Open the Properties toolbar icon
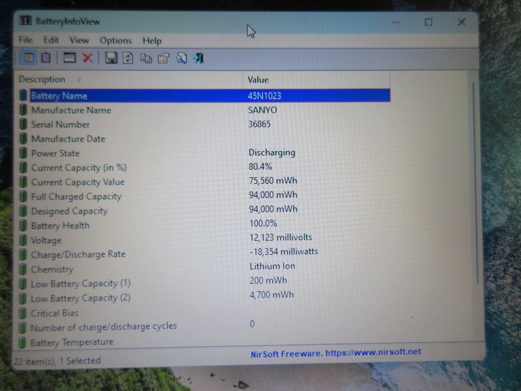This screenshot has width=521, height=391. (164, 59)
